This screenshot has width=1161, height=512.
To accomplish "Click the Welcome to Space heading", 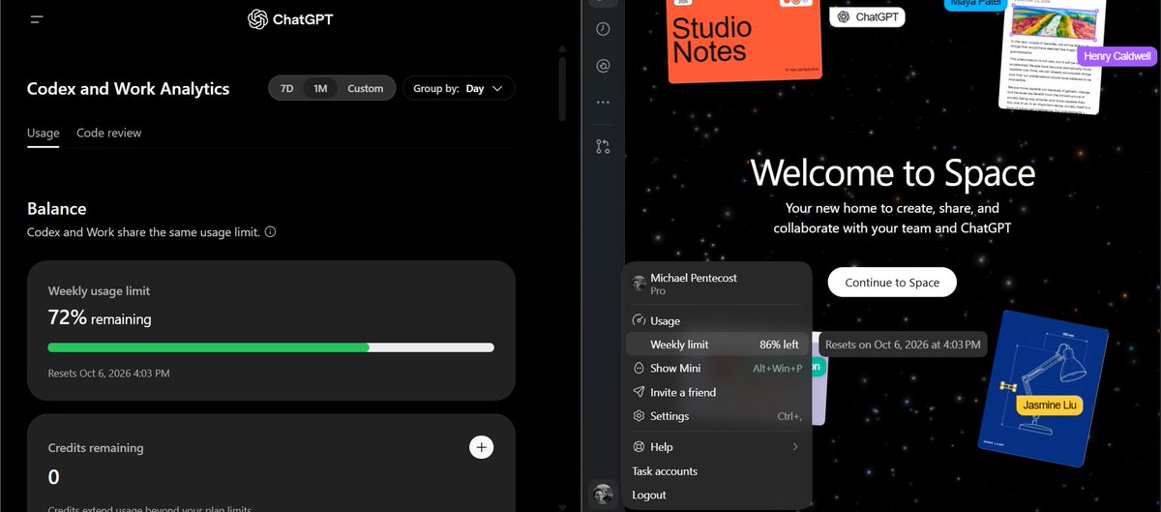I will point(893,173).
